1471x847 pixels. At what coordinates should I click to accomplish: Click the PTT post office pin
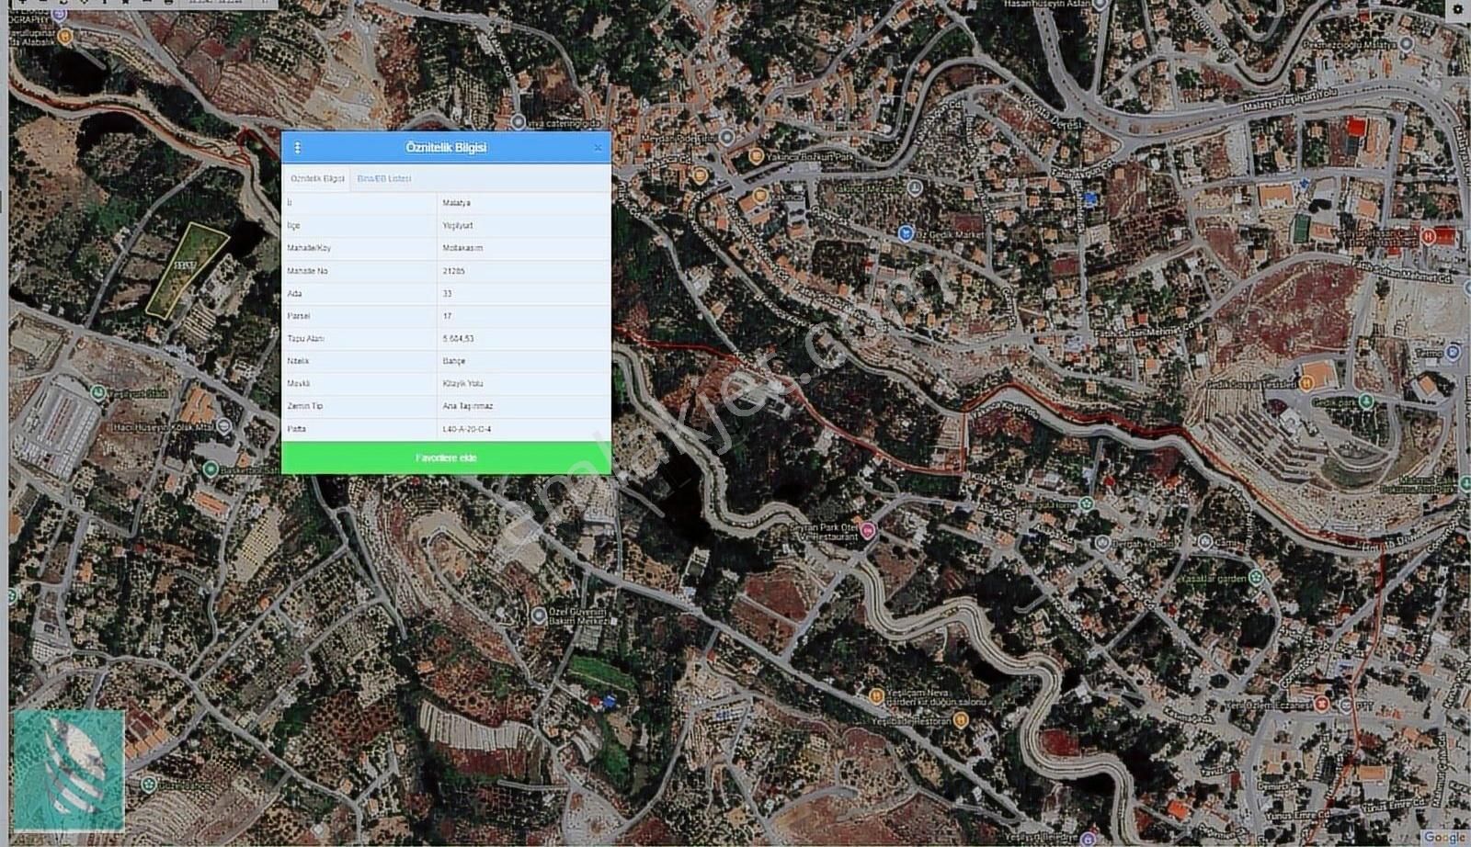tap(1346, 705)
